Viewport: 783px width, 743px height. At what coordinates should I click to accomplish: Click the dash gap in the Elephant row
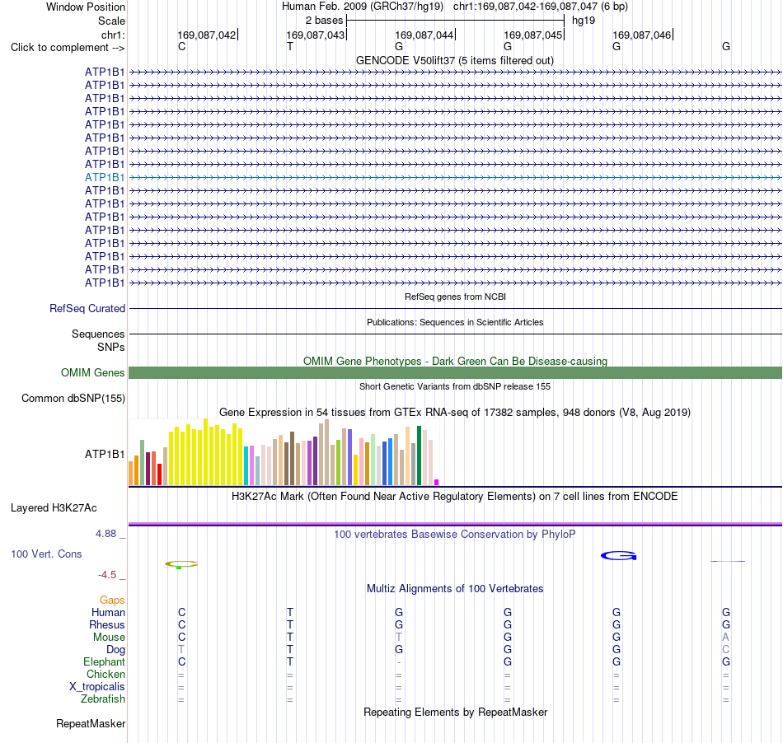pyautogui.click(x=398, y=662)
